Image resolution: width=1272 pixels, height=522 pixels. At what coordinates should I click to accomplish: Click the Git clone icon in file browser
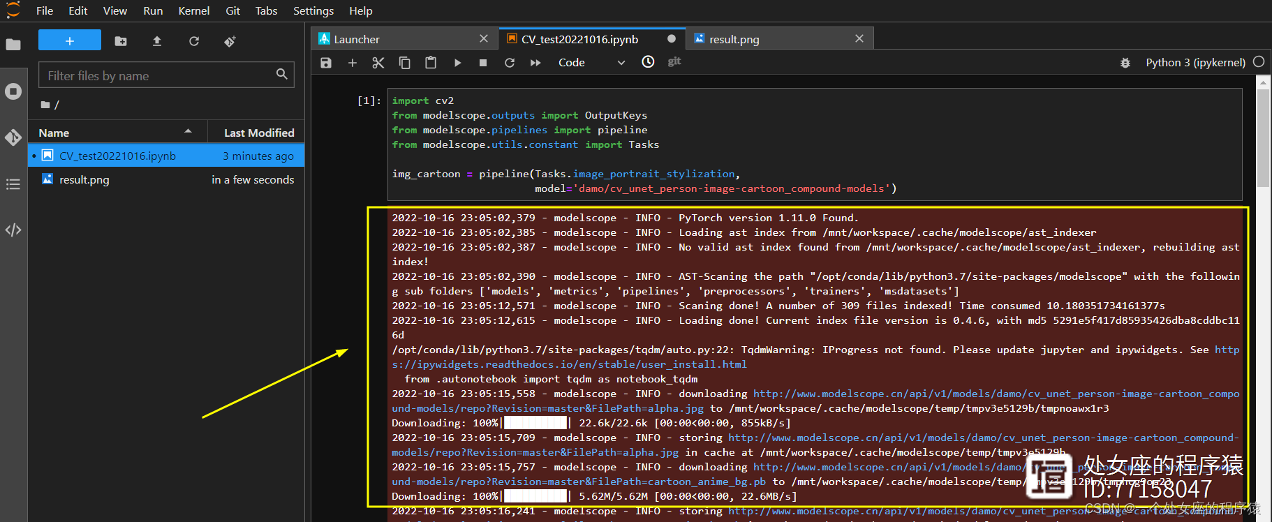click(230, 41)
